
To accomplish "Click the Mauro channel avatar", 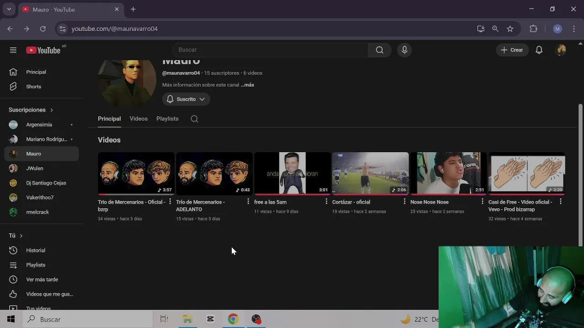I will point(127,83).
